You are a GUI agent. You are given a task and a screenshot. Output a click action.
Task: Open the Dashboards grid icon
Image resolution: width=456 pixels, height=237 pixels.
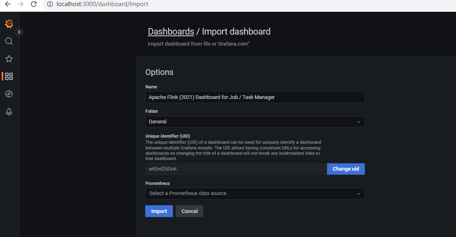coord(9,76)
